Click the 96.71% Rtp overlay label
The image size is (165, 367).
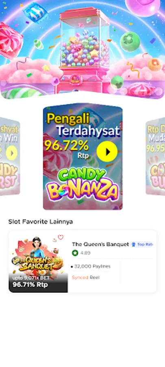coord(30,285)
